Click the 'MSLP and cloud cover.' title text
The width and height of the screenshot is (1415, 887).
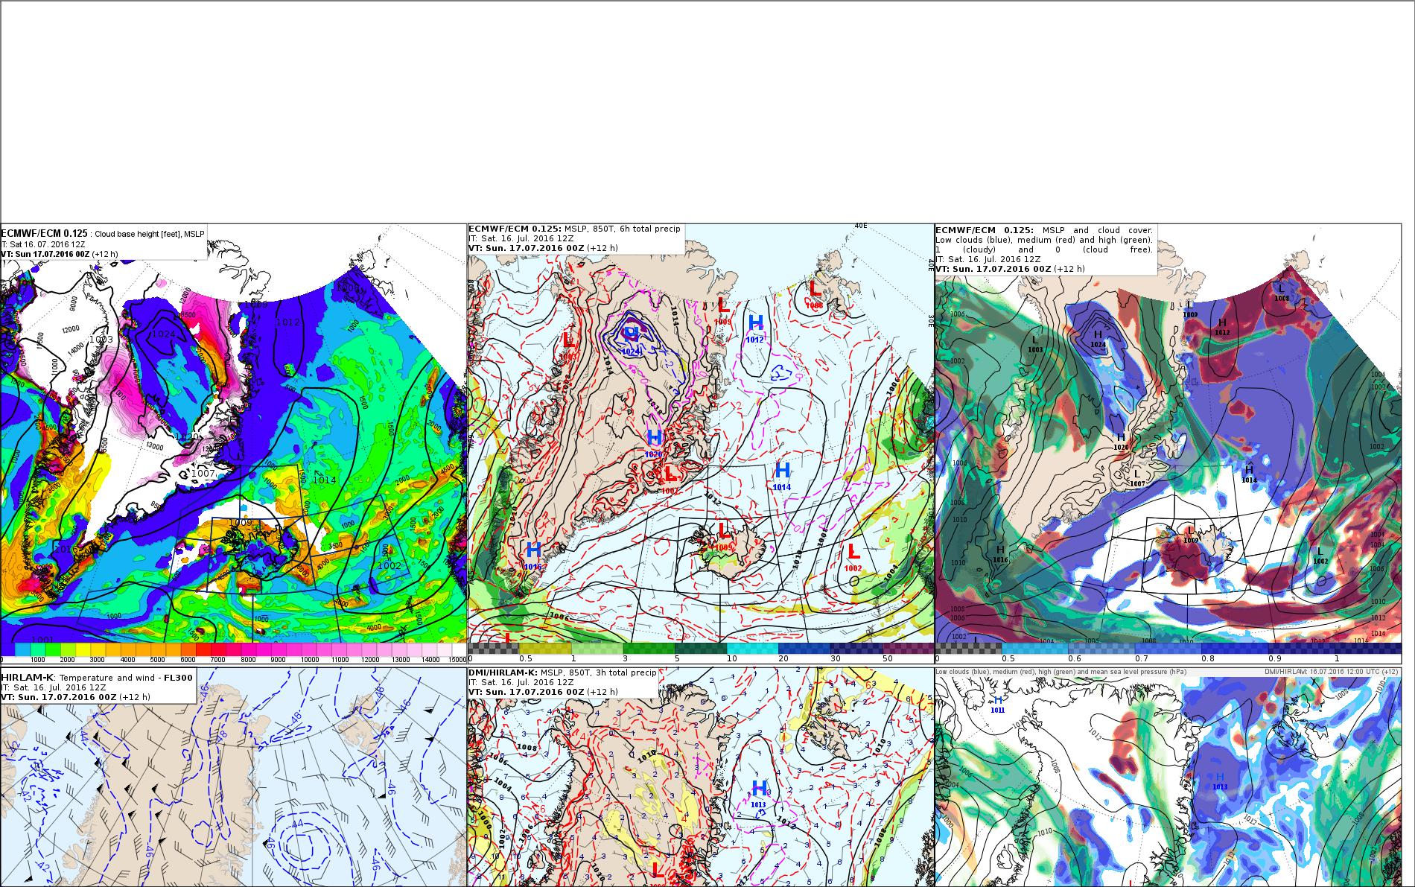(x=1098, y=230)
